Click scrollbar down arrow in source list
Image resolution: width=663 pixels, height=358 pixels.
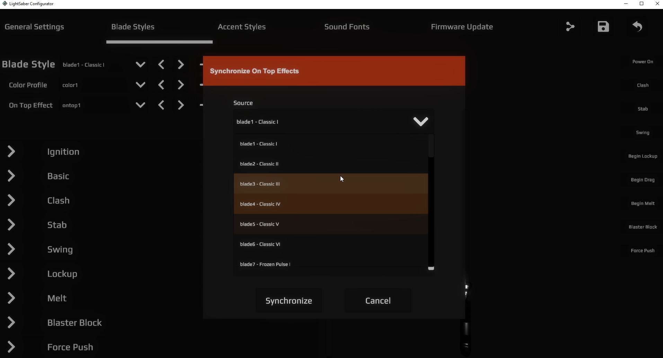click(x=431, y=268)
